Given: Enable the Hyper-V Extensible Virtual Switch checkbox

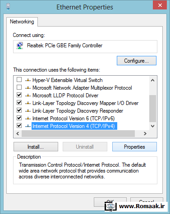Looking at the screenshot, I should (19, 80).
